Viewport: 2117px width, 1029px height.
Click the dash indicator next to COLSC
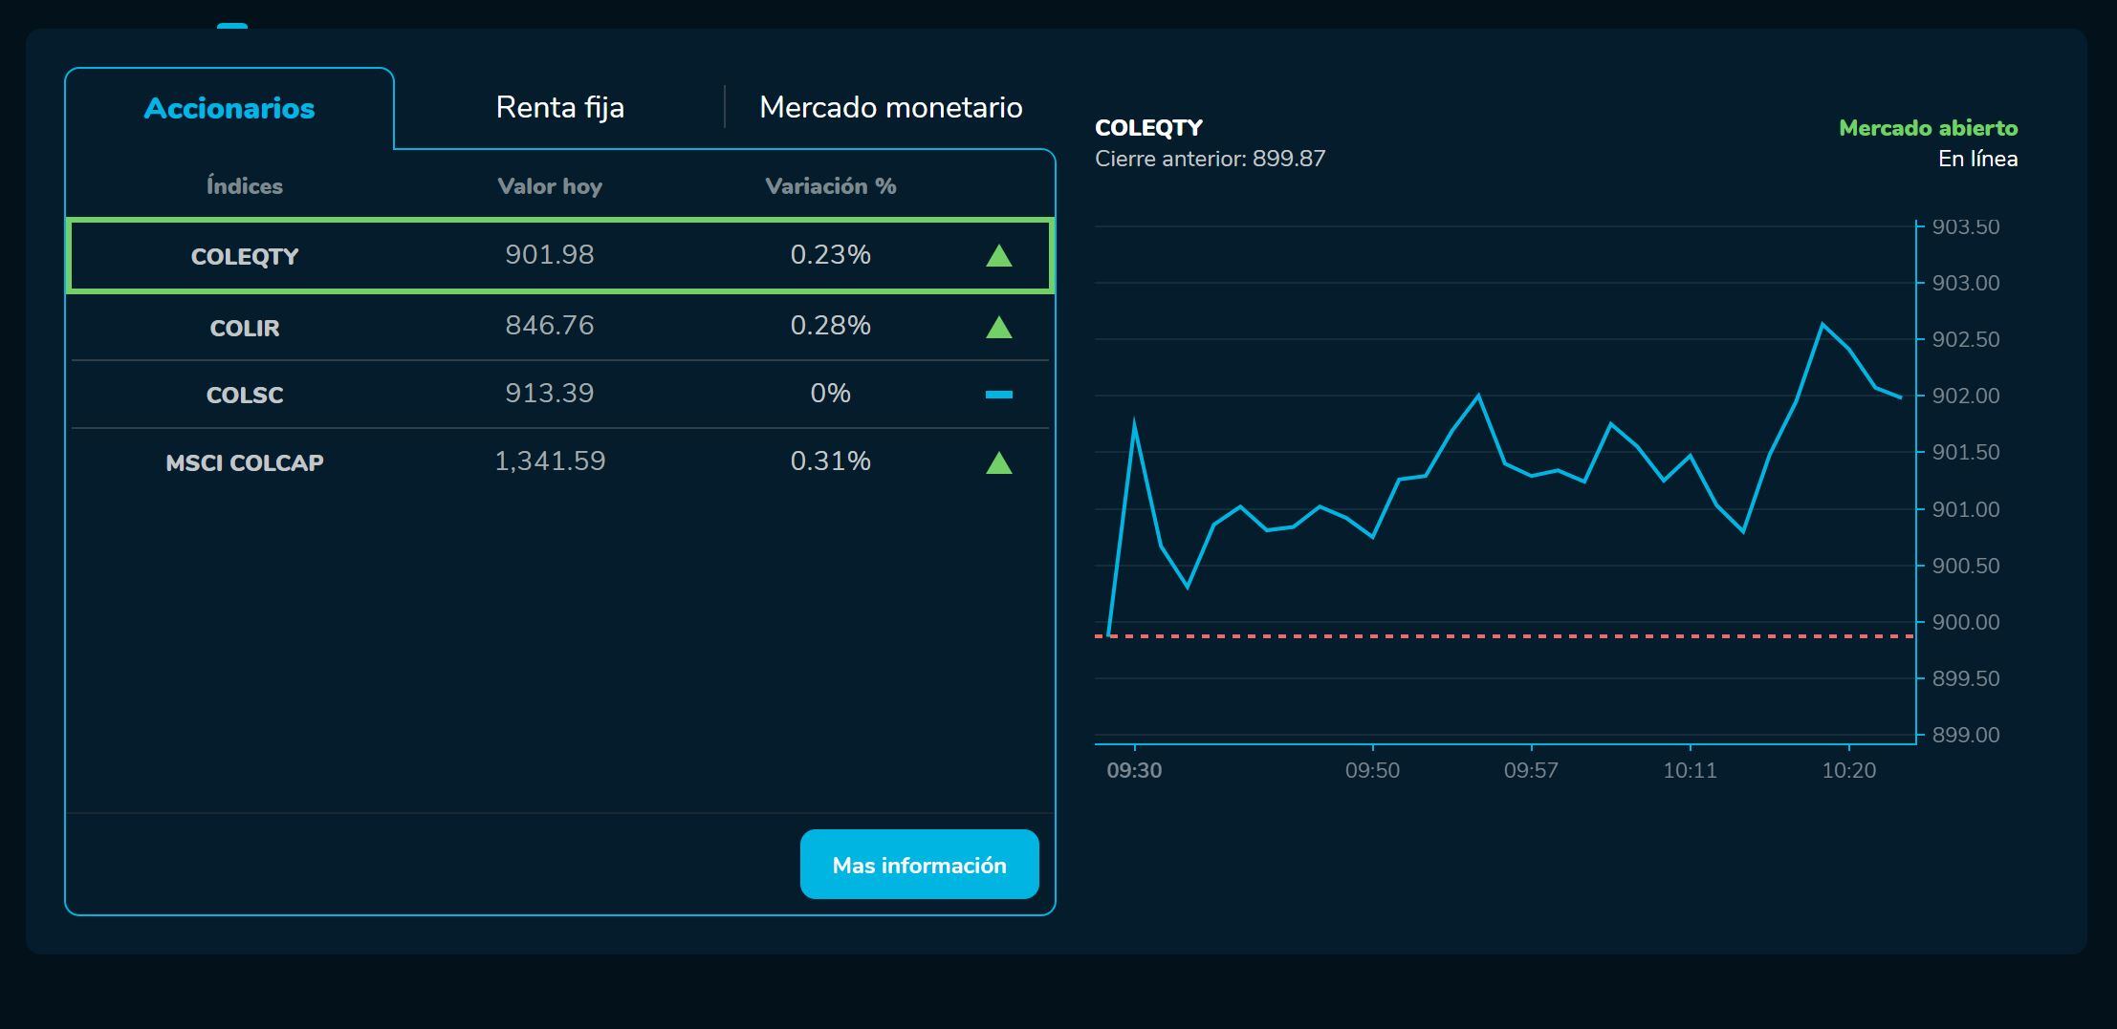point(998,393)
